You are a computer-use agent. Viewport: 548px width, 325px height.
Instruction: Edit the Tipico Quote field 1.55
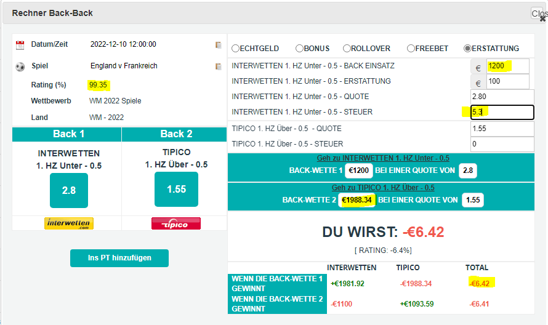click(x=502, y=129)
